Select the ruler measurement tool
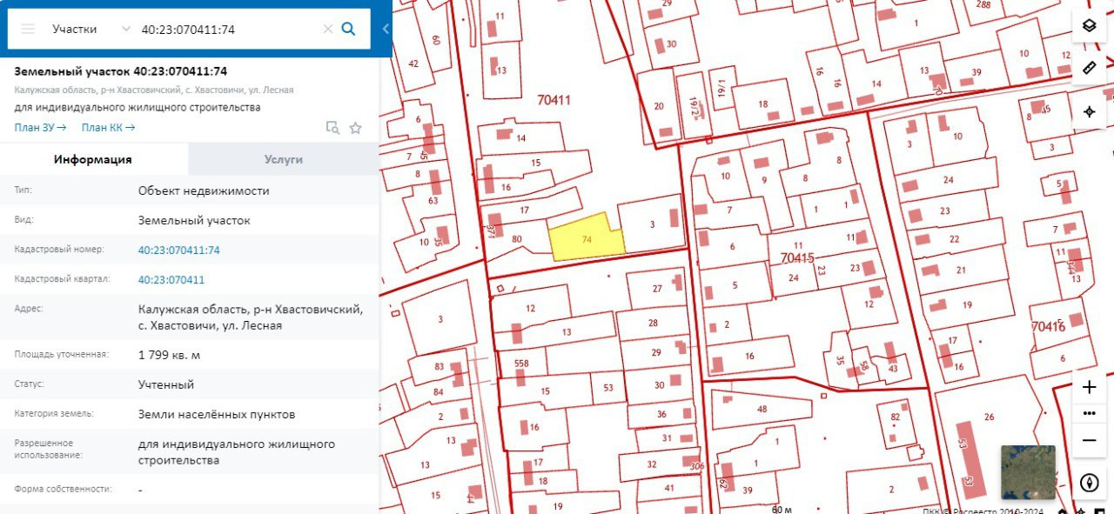Screen dimensions: 1114x514 [1089, 68]
